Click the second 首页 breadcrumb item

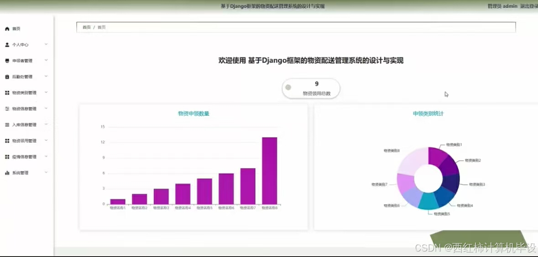coord(102,27)
